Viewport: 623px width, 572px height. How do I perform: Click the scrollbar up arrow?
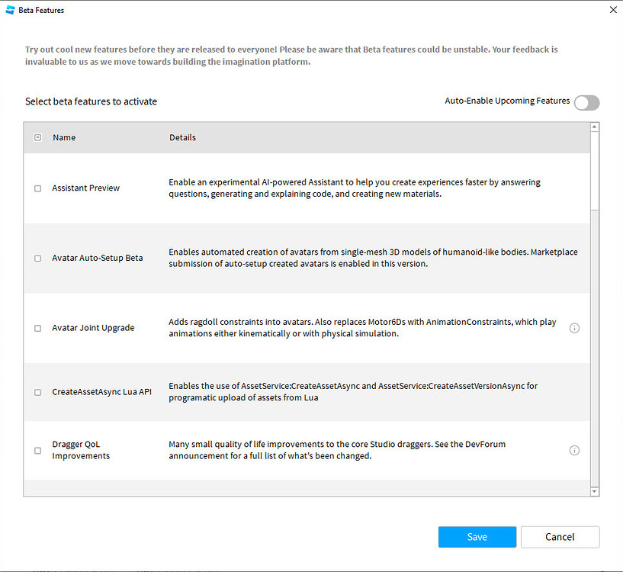(594, 127)
